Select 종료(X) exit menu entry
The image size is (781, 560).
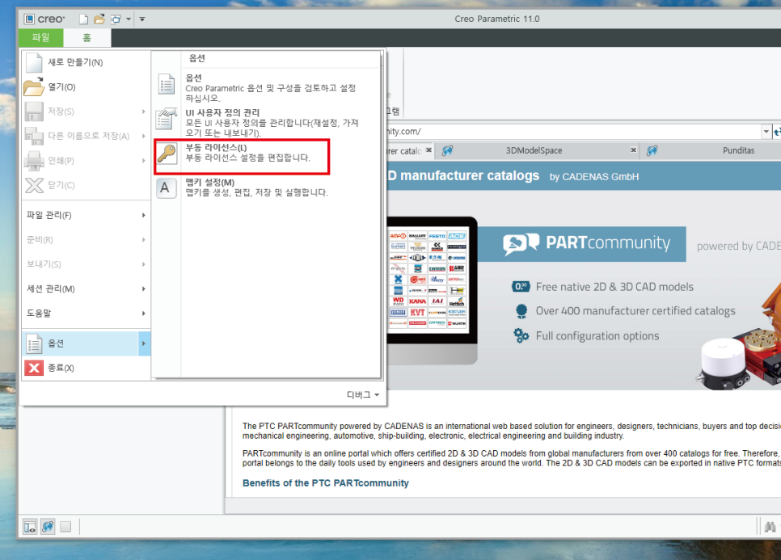(x=86, y=368)
